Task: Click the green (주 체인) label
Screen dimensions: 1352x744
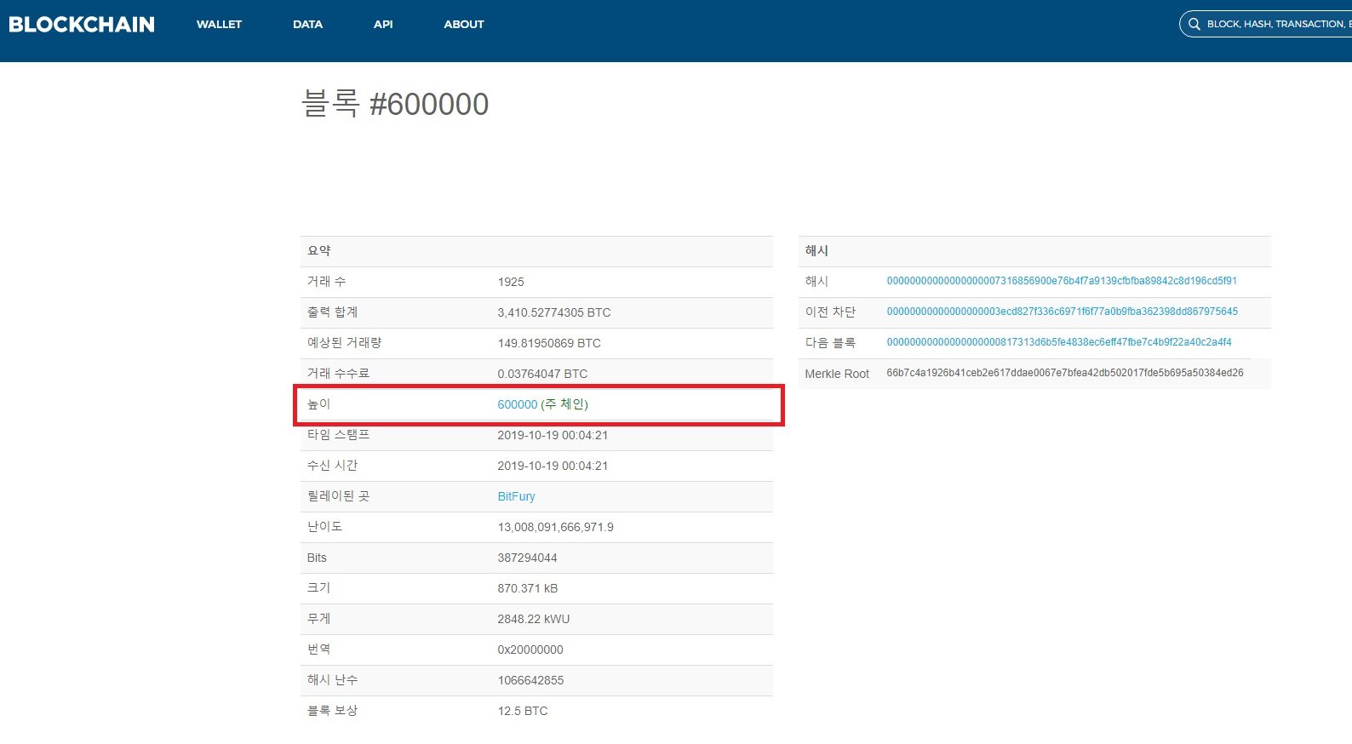Action: click(x=564, y=404)
